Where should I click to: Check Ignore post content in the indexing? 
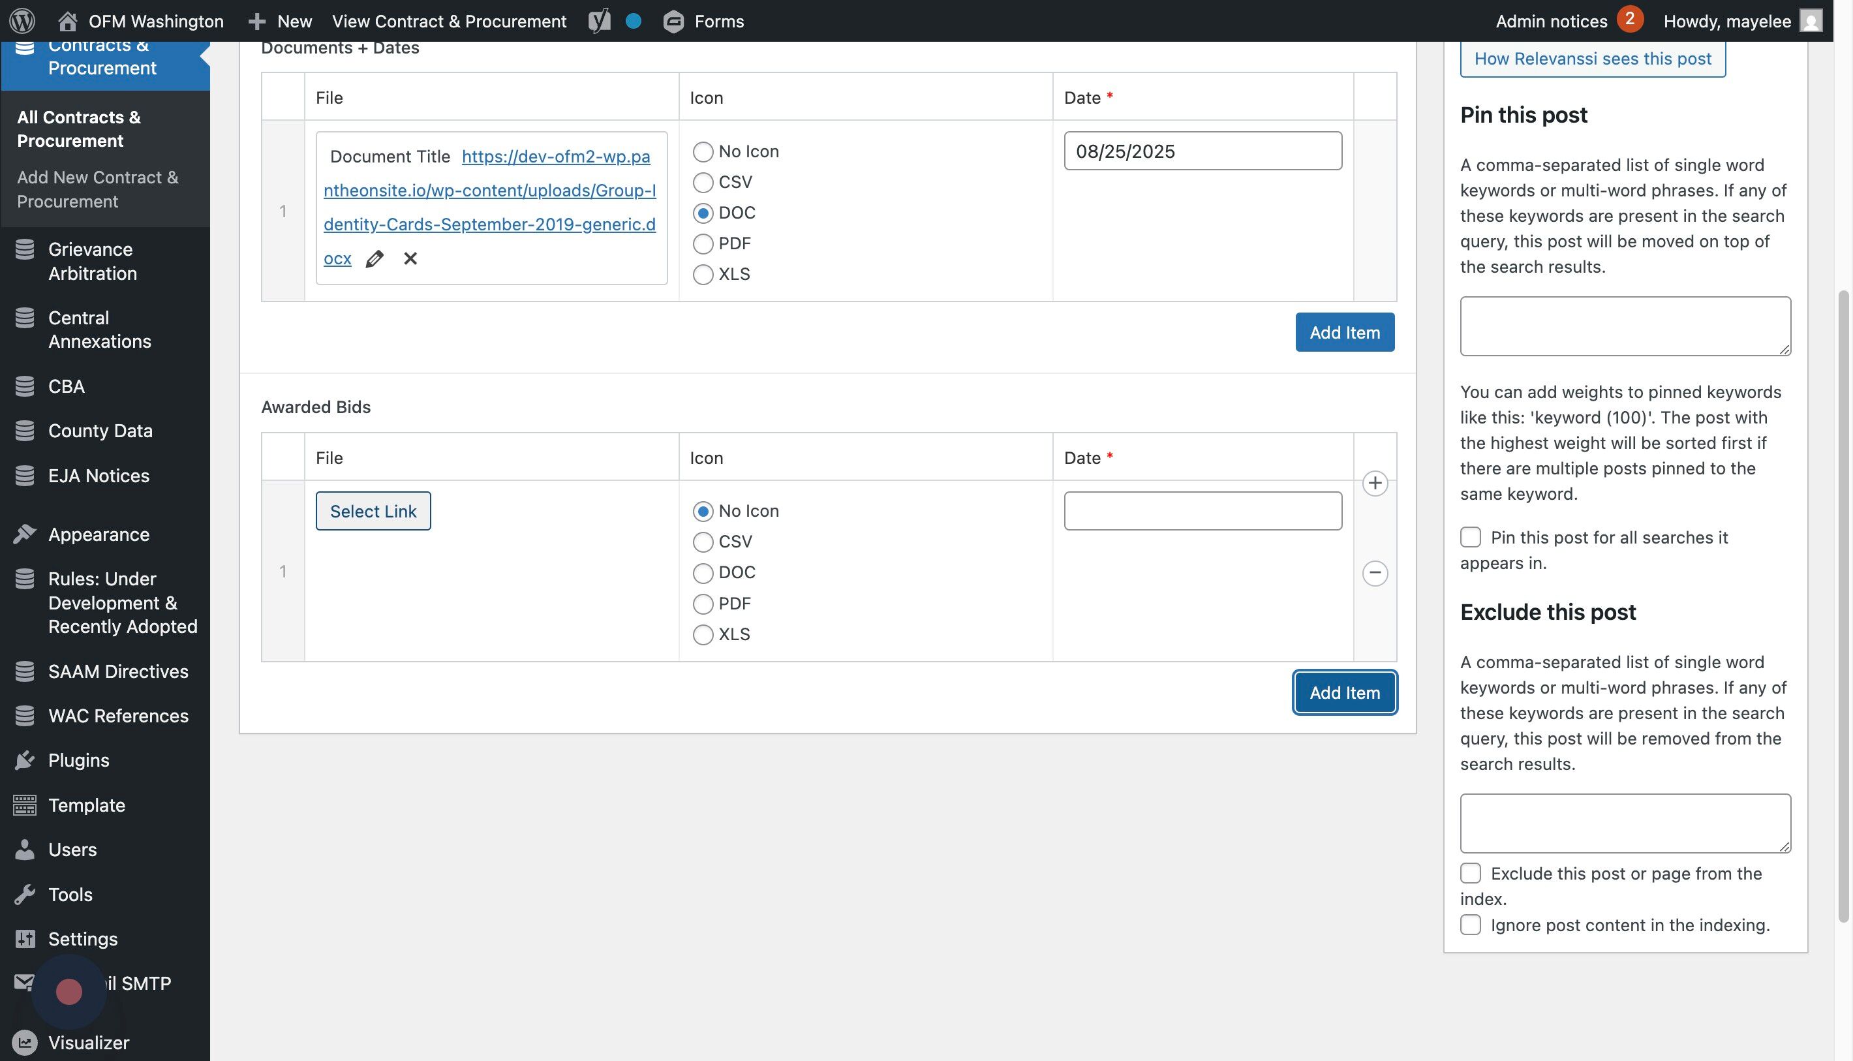coord(1471,925)
